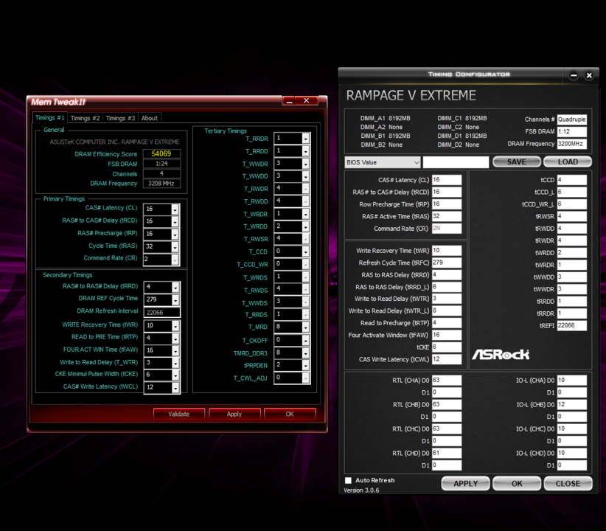Open the tPRPDEN timing dropdown
This screenshot has height=531, width=606.
point(305,366)
